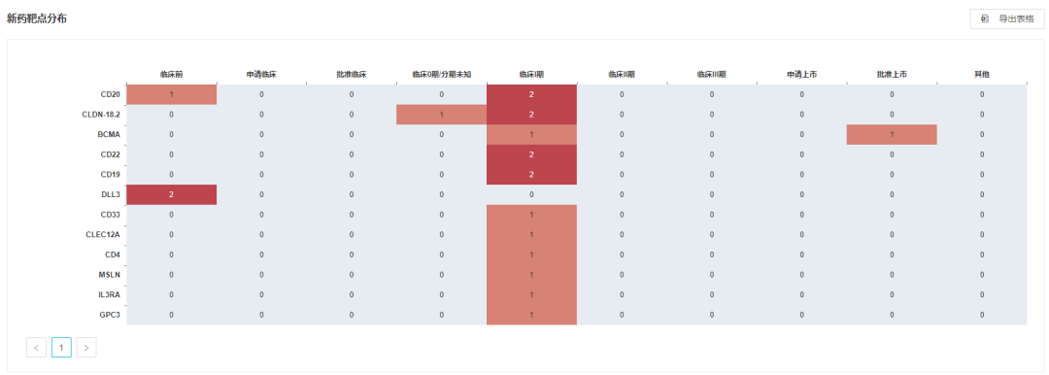This screenshot has height=375, width=1049.
Task: Click the export table icon
Action: (x=985, y=18)
